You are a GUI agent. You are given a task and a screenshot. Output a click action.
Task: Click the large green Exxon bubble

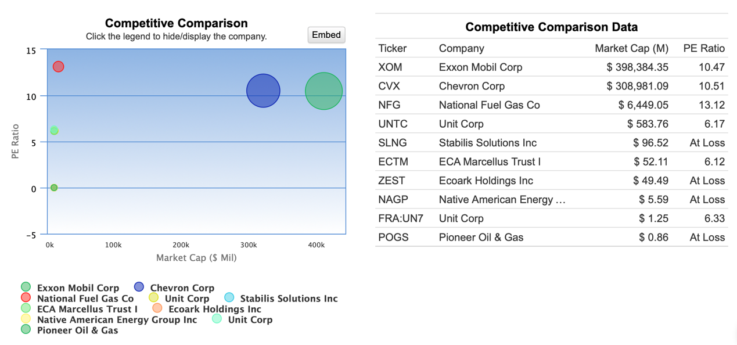point(323,91)
